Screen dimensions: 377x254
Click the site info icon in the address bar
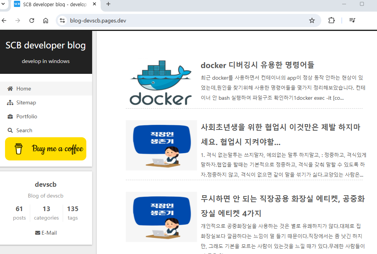coord(62,20)
